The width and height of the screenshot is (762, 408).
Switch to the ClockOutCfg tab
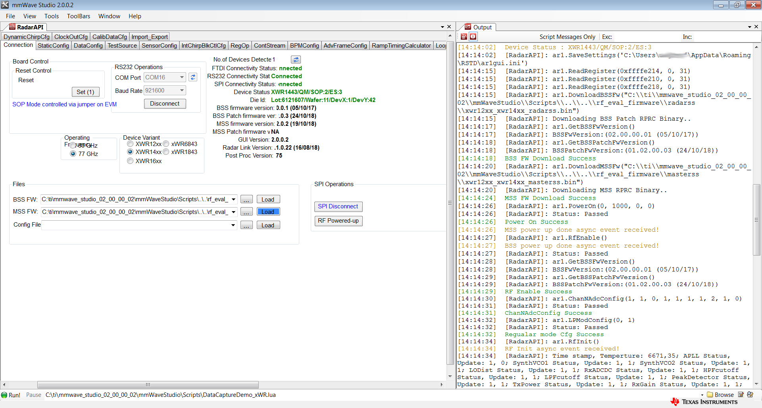tap(71, 37)
